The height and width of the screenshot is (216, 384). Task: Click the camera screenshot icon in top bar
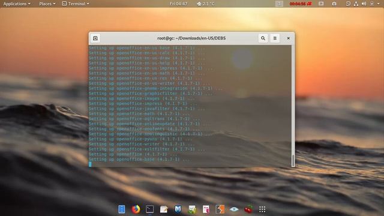click(x=334, y=4)
